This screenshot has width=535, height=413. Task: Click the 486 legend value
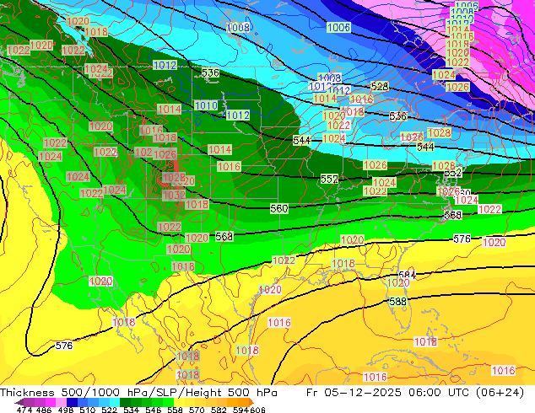coord(44,410)
